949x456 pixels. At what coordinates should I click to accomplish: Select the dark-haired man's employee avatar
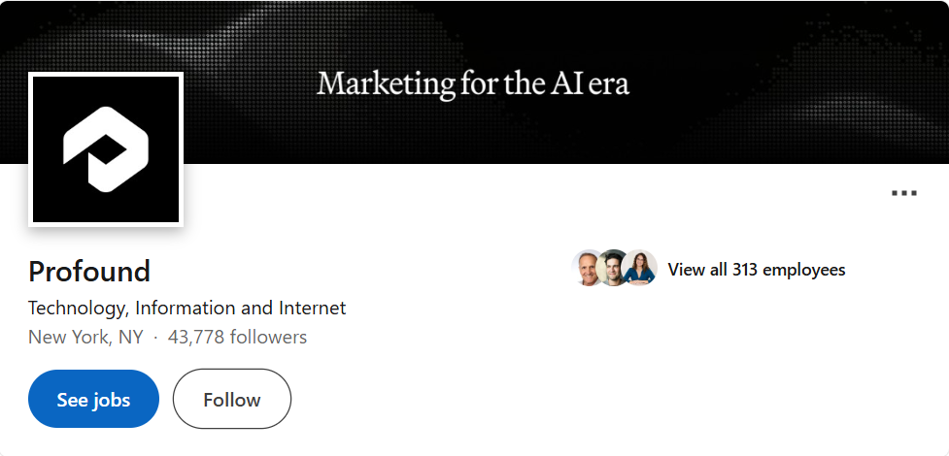[x=613, y=268]
